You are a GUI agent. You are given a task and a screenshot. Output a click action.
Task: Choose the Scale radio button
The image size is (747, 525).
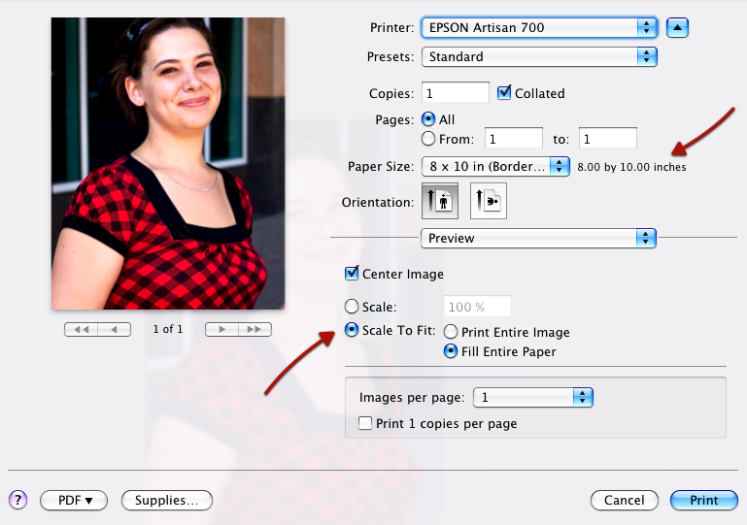pos(352,307)
